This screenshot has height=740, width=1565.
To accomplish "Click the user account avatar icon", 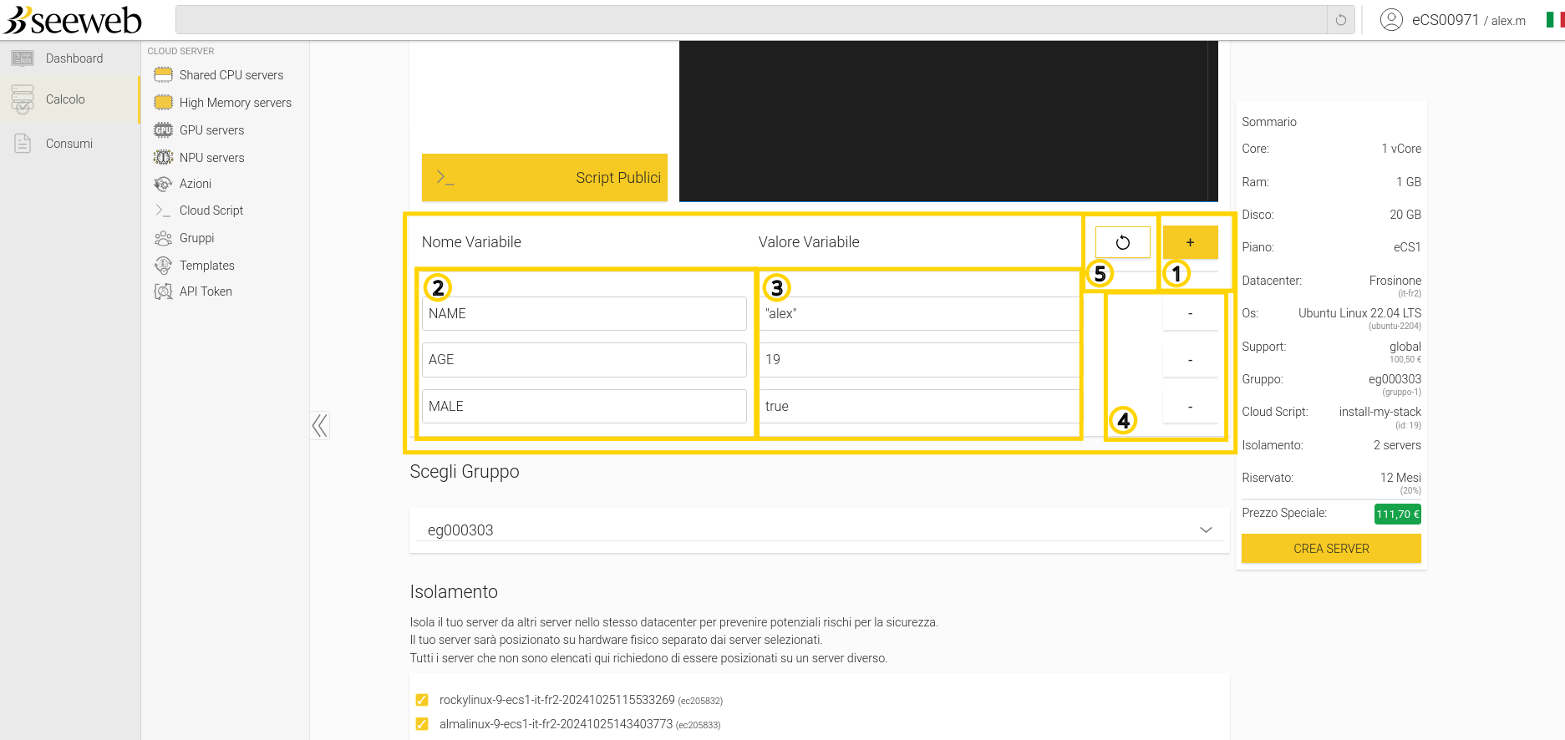I will point(1391,20).
